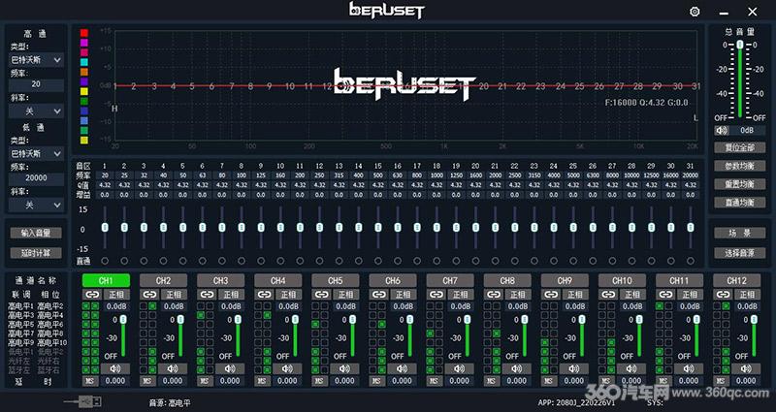Open the 场景 scene button
This screenshot has height=412, width=776.
[740, 233]
